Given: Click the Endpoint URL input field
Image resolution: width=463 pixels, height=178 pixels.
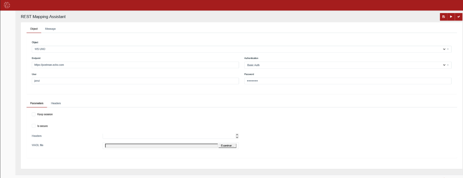Looking at the screenshot, I should pos(135,65).
